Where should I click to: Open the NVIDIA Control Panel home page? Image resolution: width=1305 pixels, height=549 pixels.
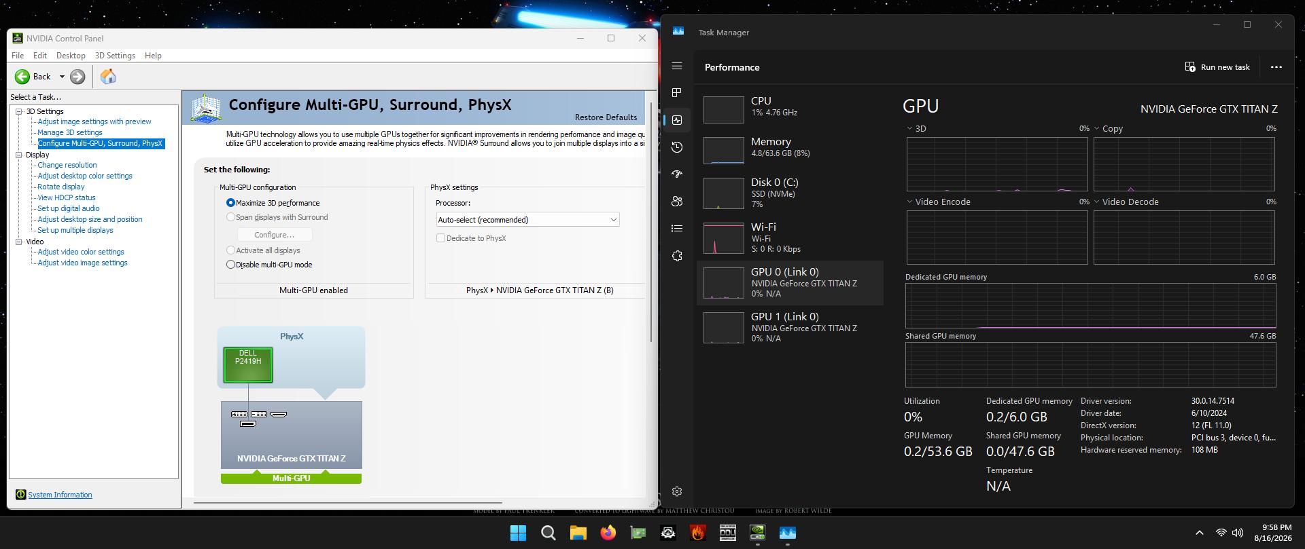click(x=108, y=77)
